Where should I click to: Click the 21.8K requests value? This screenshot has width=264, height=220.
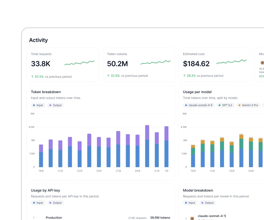point(137,218)
